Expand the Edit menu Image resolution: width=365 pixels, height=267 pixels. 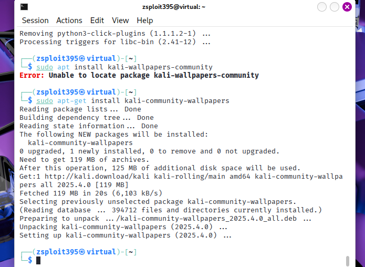97,20
